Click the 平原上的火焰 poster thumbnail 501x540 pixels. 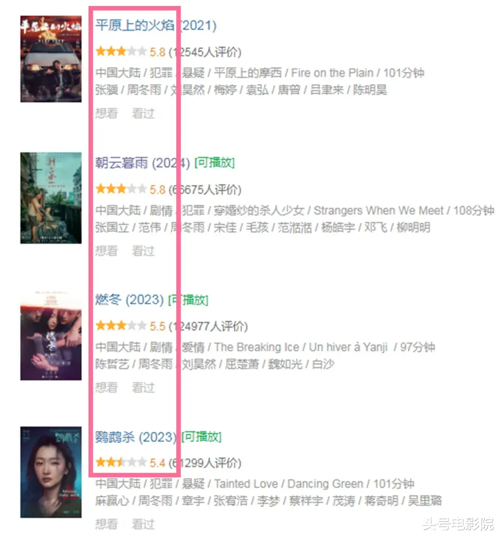(51, 59)
